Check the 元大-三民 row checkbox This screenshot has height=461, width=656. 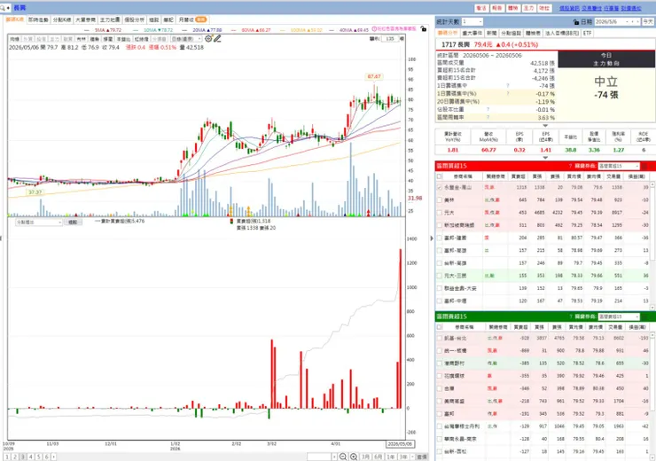(440, 276)
